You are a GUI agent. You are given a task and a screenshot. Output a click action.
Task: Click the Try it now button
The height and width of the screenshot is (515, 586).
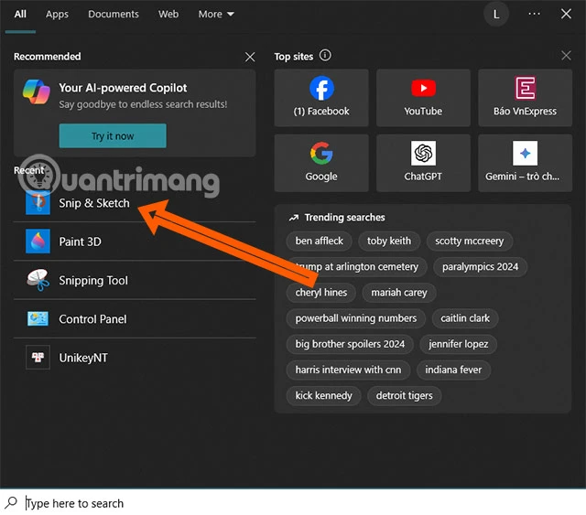113,136
